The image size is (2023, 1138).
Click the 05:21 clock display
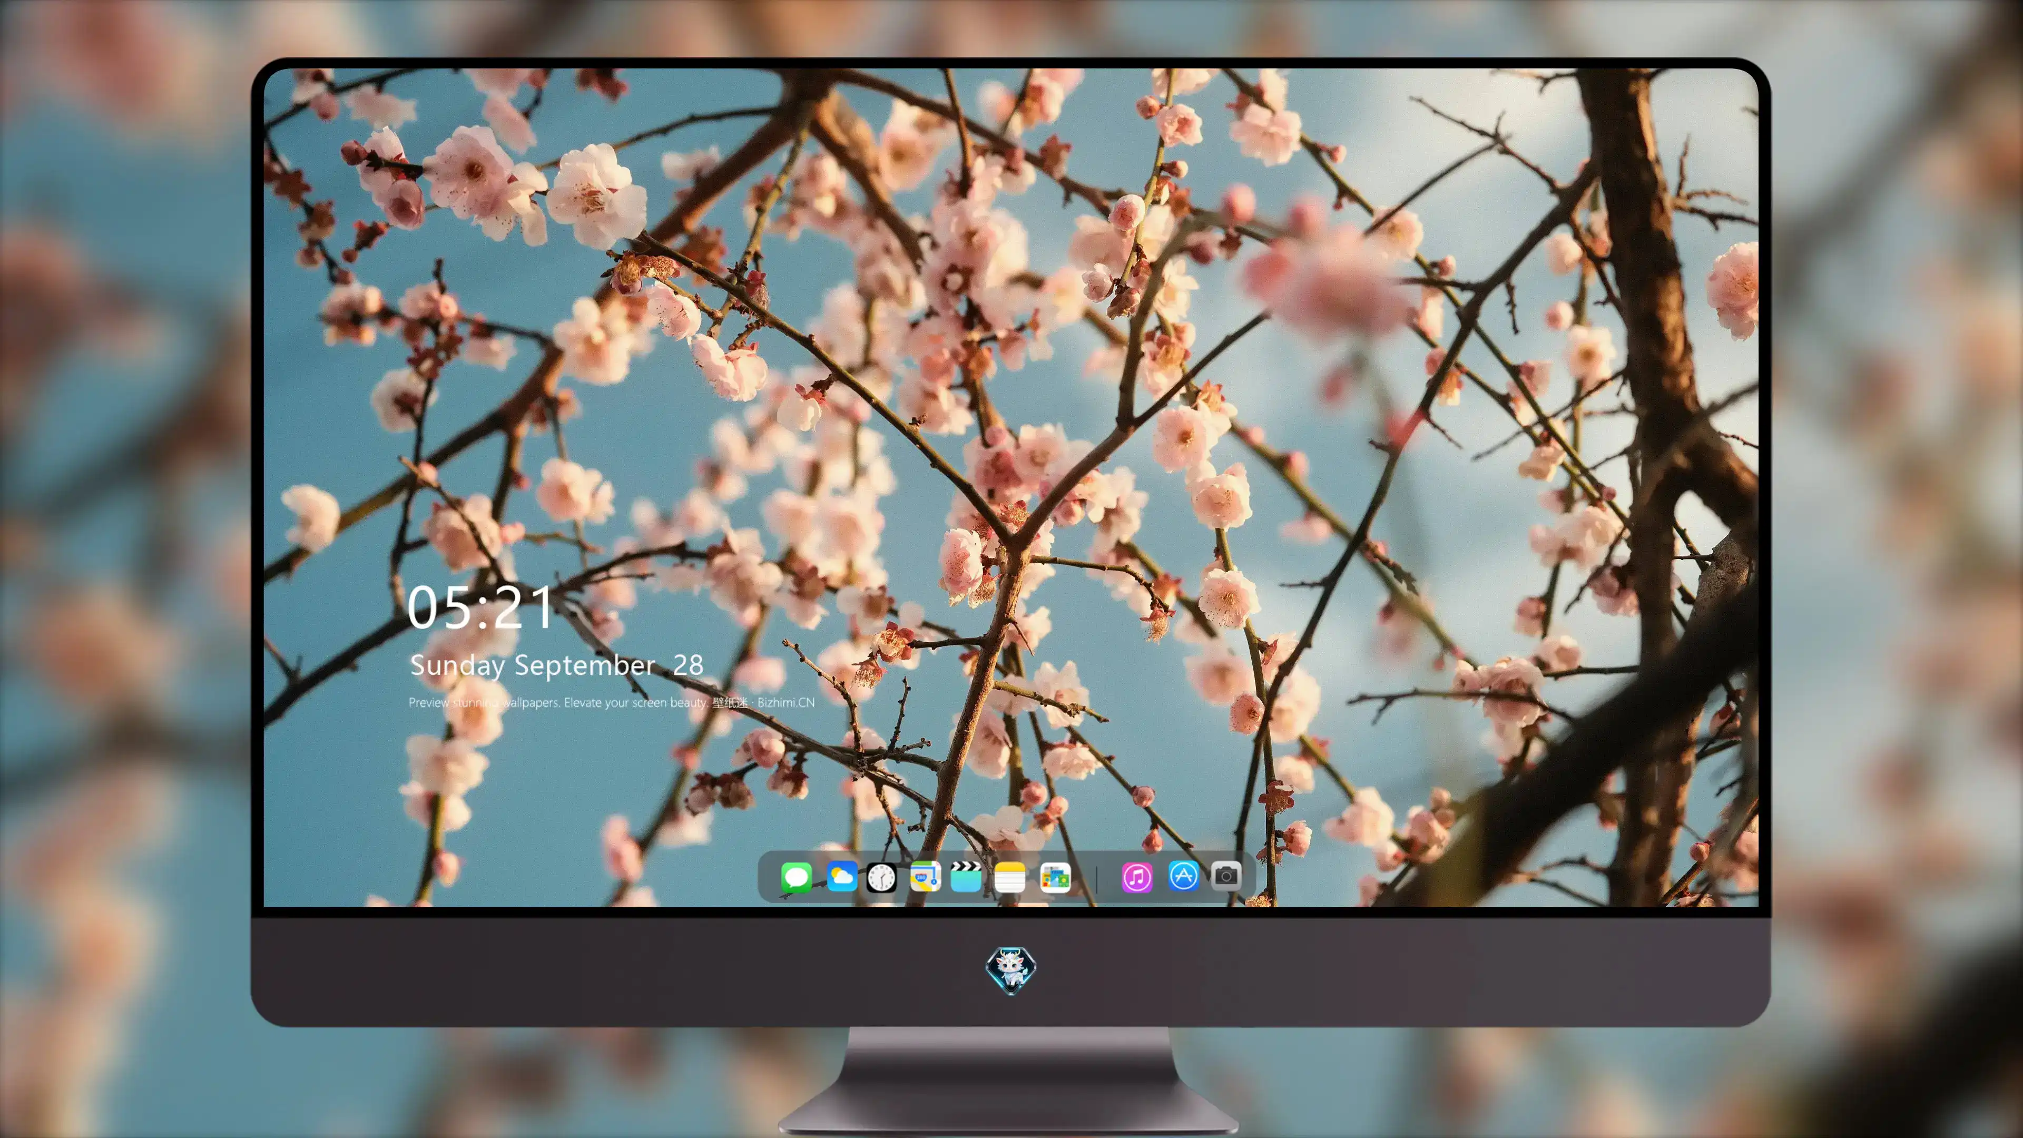[x=480, y=607]
